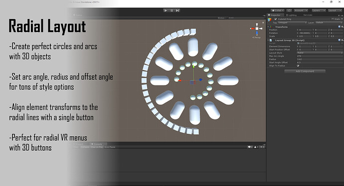Click the red X axis move handle arrow
The image size is (344, 186).
pyautogui.click(x=179, y=81)
